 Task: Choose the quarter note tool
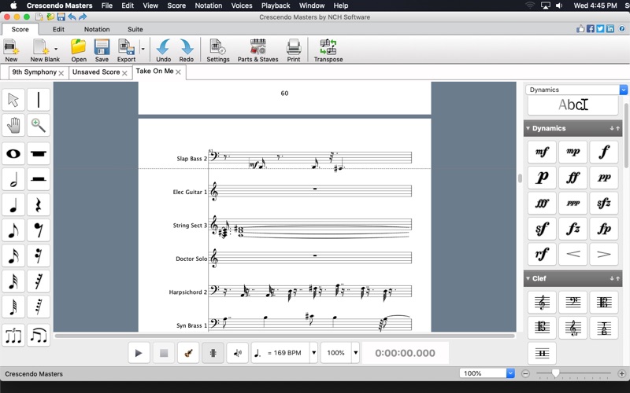(x=13, y=205)
